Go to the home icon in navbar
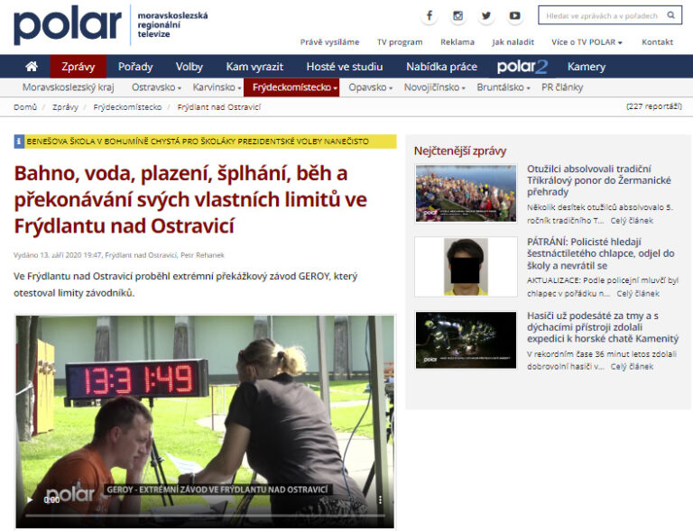 coord(32,67)
